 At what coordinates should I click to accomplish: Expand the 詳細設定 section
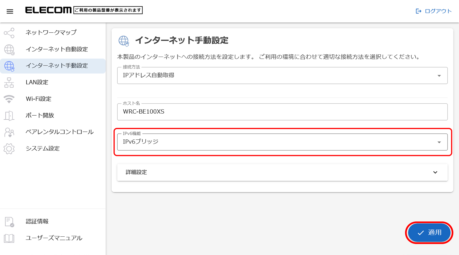coord(282,172)
